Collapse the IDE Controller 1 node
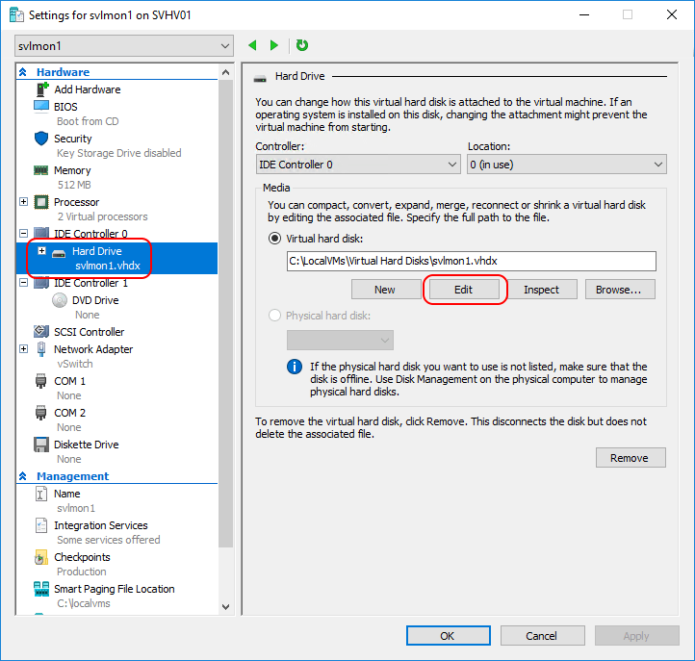Screen dimensions: 695x661 [x=24, y=283]
